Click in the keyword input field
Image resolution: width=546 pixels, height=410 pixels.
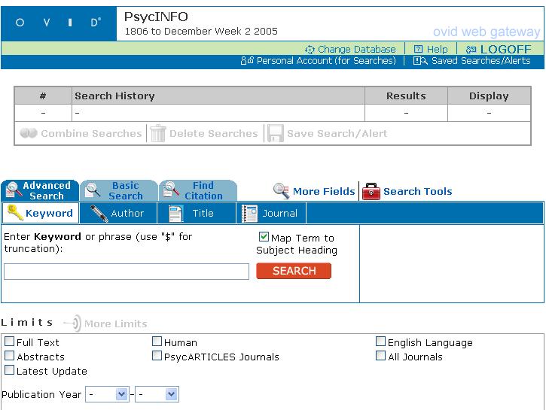(x=127, y=272)
